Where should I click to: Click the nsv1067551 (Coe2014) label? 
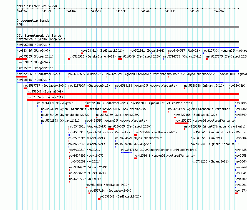point(33,45)
